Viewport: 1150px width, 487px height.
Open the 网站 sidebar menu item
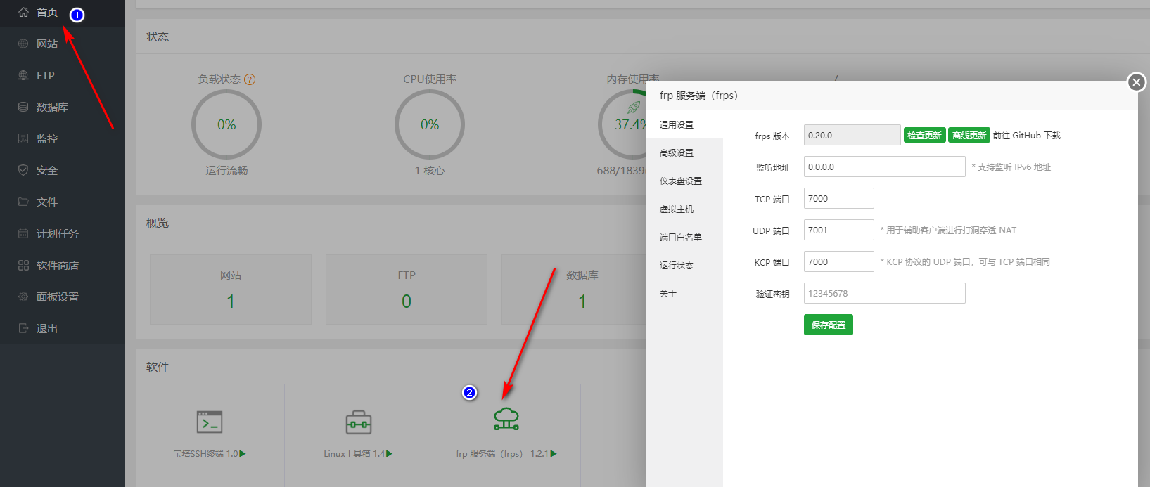63,44
